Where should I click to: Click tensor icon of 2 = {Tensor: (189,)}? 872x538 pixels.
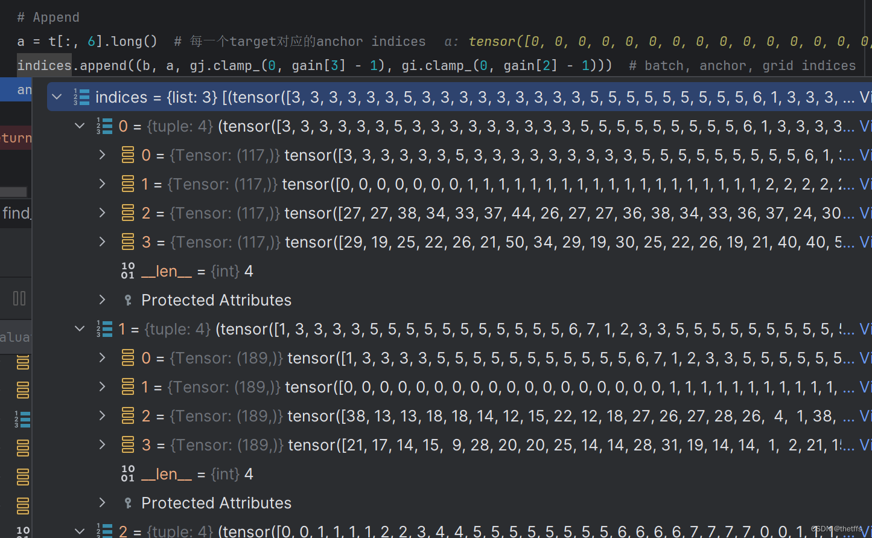pos(128,415)
